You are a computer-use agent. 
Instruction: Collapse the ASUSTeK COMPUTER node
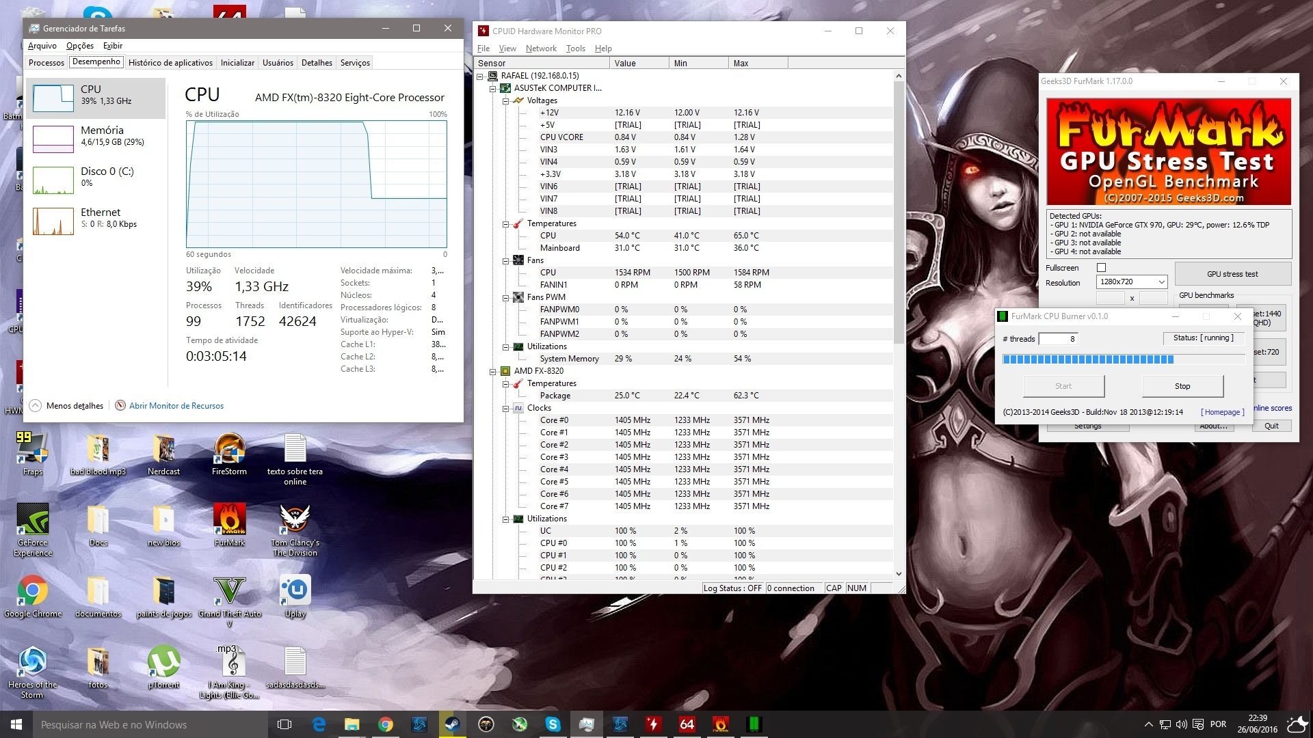click(x=493, y=88)
